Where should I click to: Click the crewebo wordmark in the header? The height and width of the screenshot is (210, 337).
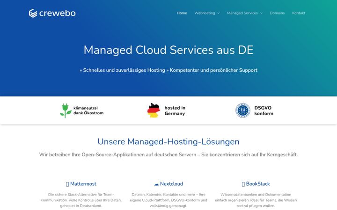pos(58,13)
